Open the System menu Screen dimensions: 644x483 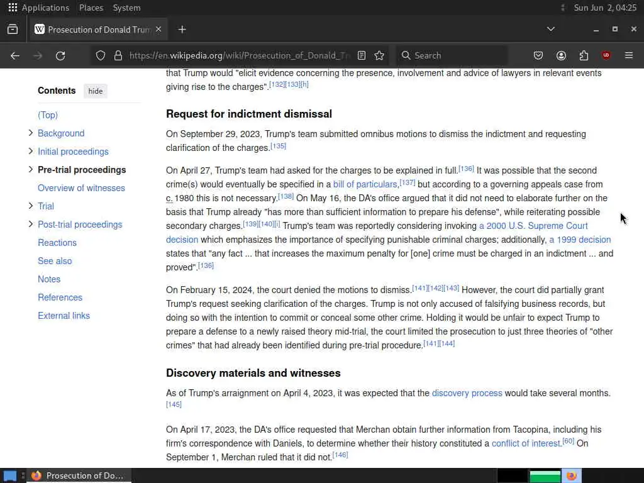click(x=126, y=8)
